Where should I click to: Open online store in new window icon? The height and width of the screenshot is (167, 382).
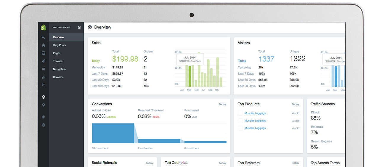coord(79,28)
